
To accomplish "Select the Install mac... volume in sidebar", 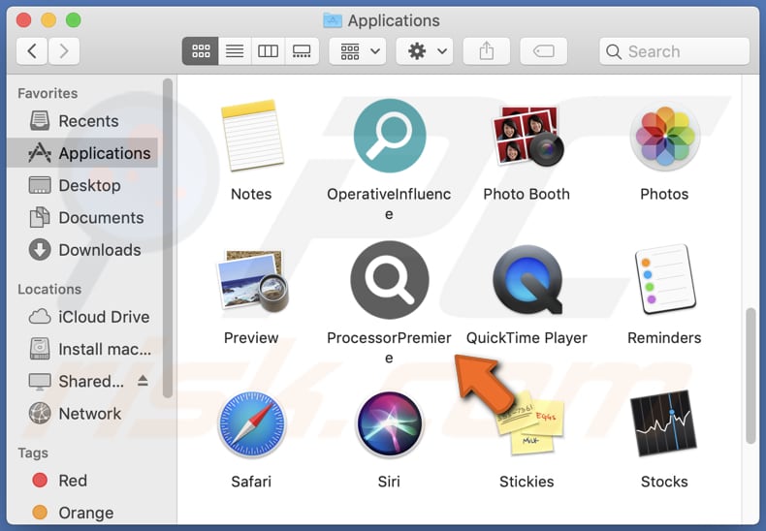I will (82, 349).
